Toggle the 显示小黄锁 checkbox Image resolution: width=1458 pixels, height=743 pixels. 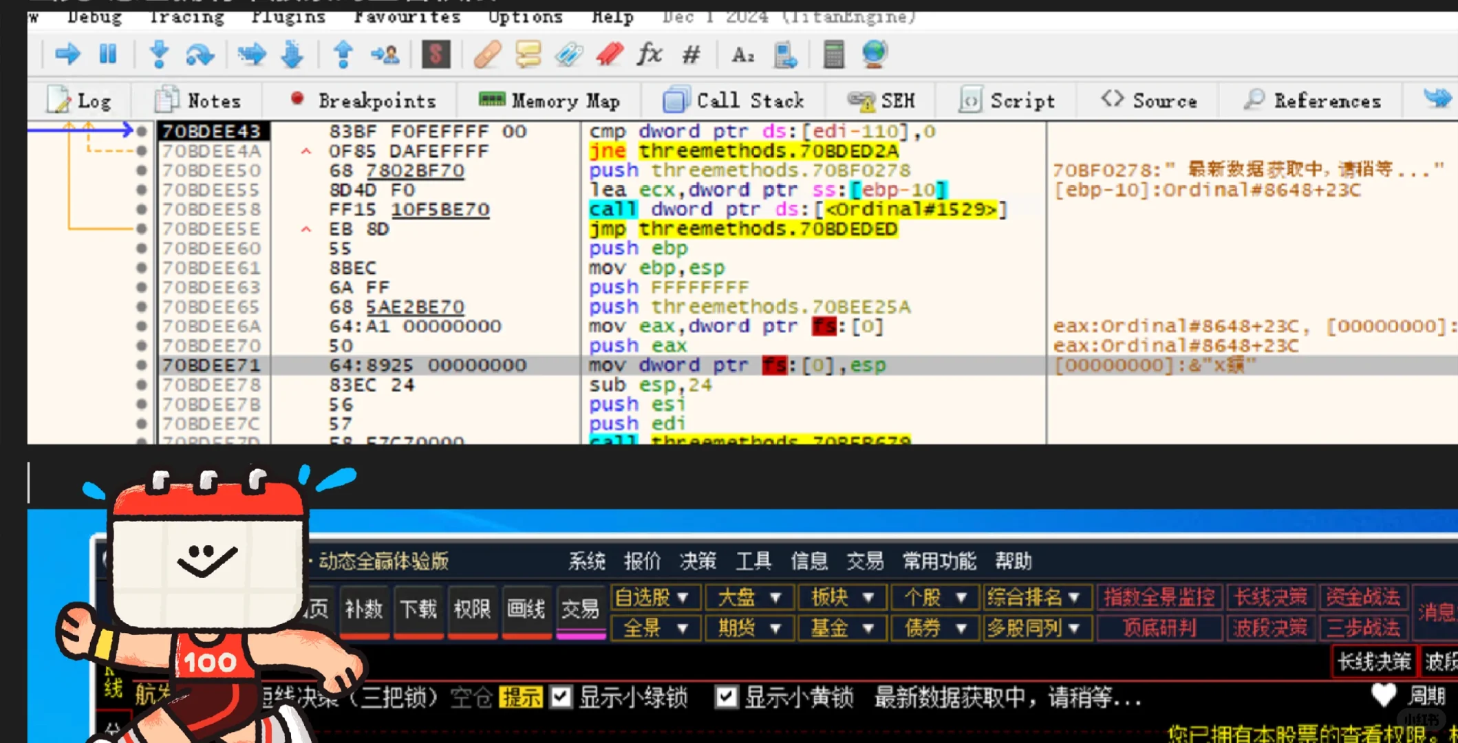pos(725,698)
